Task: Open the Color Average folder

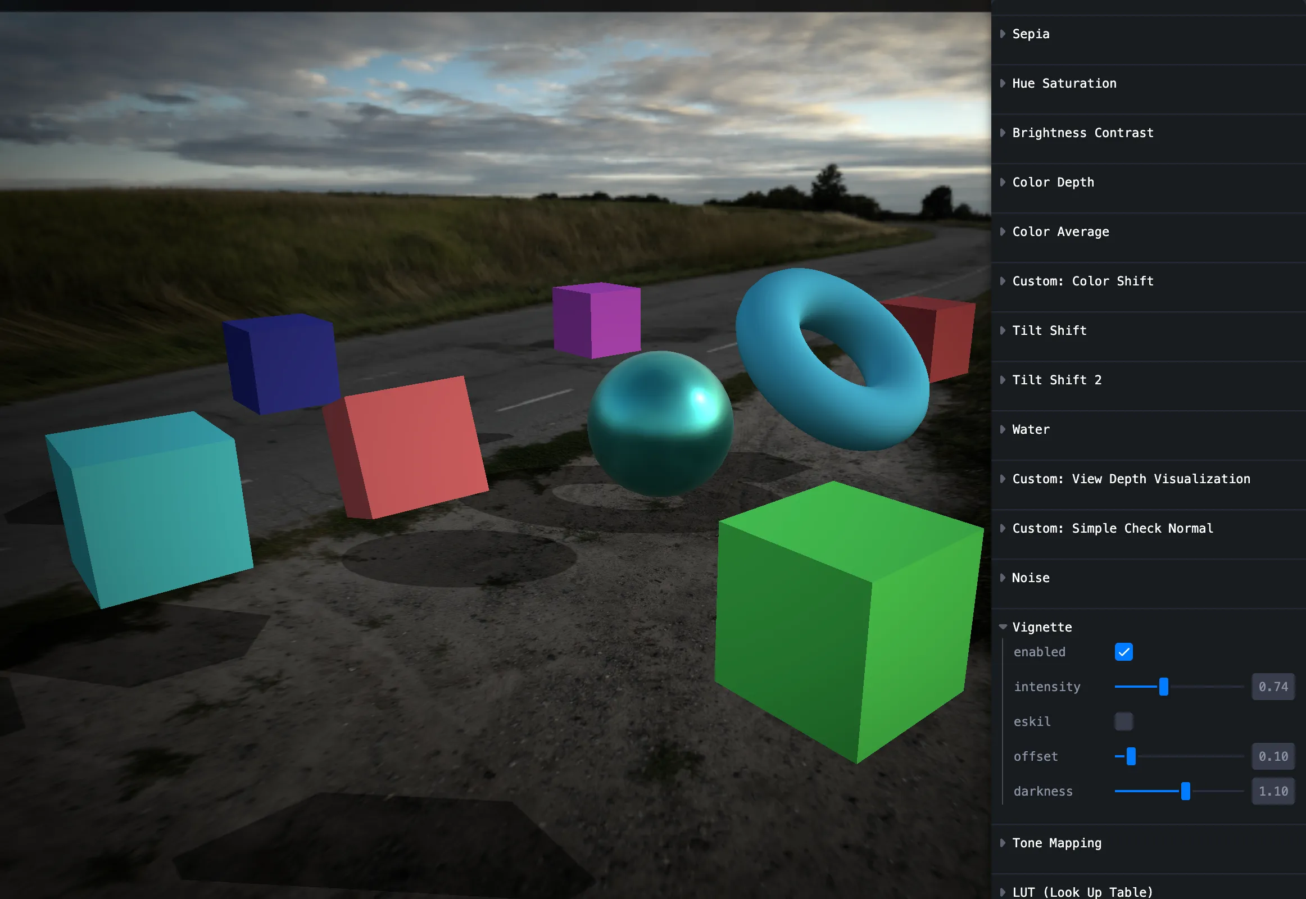Action: (1060, 231)
